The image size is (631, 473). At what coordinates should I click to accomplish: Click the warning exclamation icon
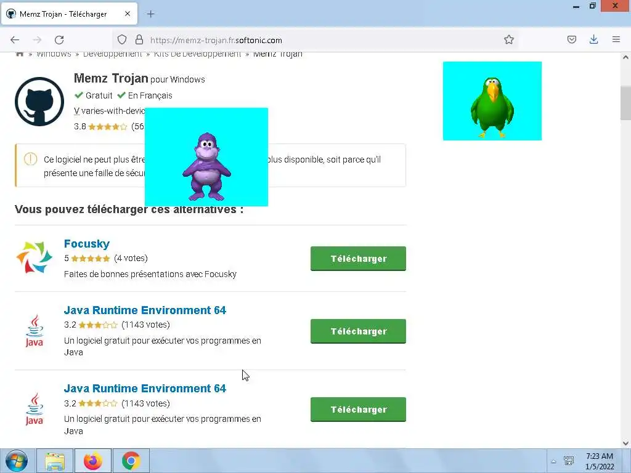tap(31, 160)
